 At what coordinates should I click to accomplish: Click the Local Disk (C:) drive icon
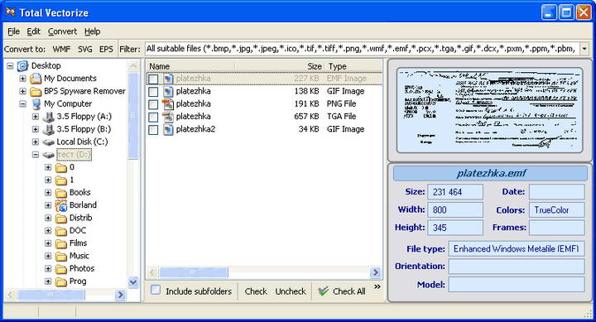pyautogui.click(x=49, y=142)
